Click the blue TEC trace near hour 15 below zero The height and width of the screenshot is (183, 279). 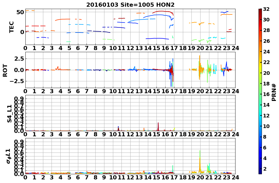(x=157, y=38)
